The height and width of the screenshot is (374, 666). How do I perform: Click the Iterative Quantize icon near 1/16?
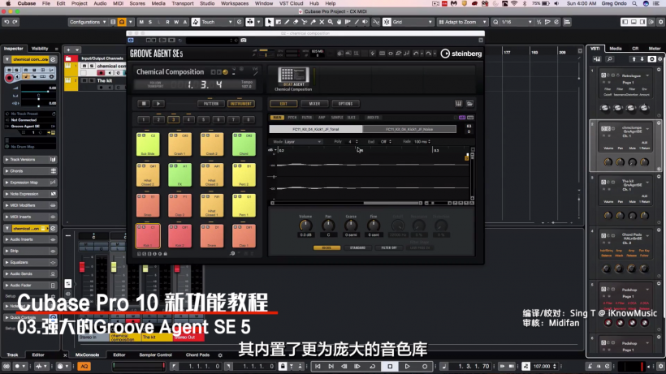pyautogui.click(x=539, y=22)
